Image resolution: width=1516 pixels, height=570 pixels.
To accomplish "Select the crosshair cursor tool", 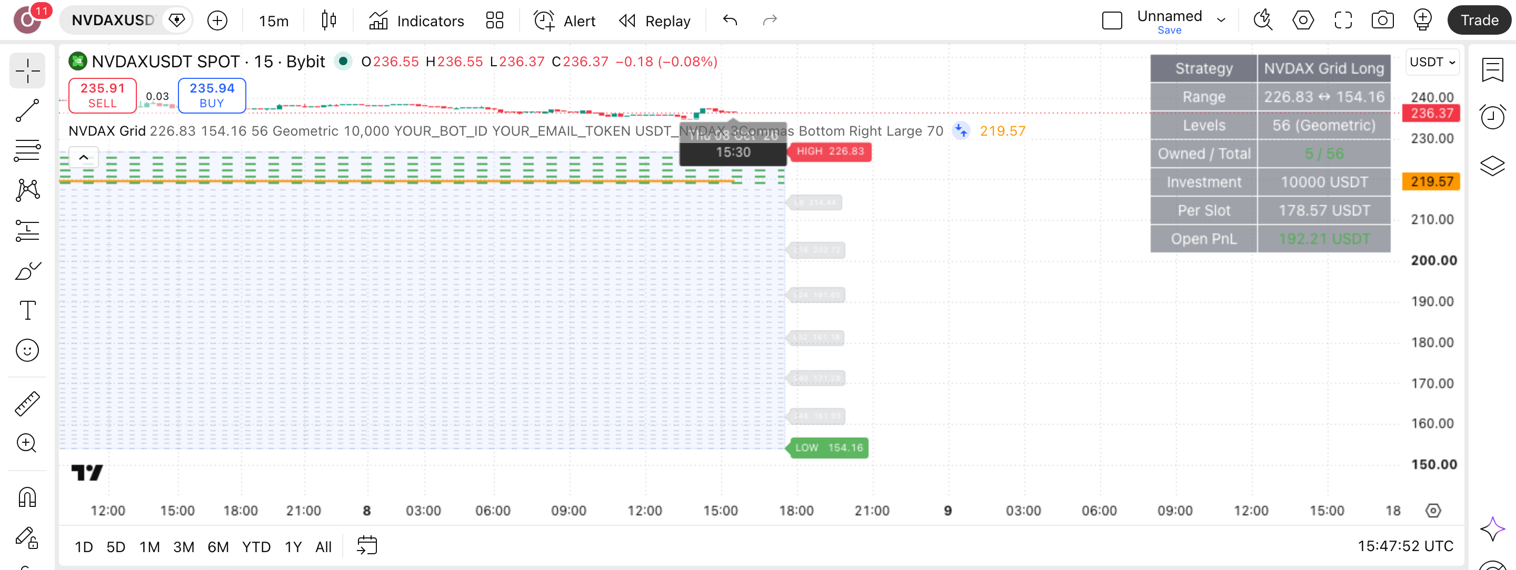I will pos(27,71).
